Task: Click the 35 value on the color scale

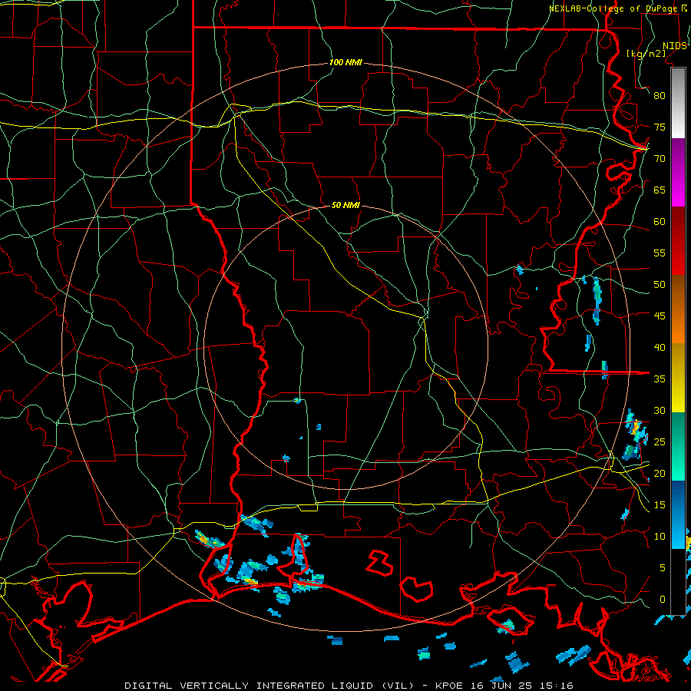Action: pyautogui.click(x=660, y=379)
